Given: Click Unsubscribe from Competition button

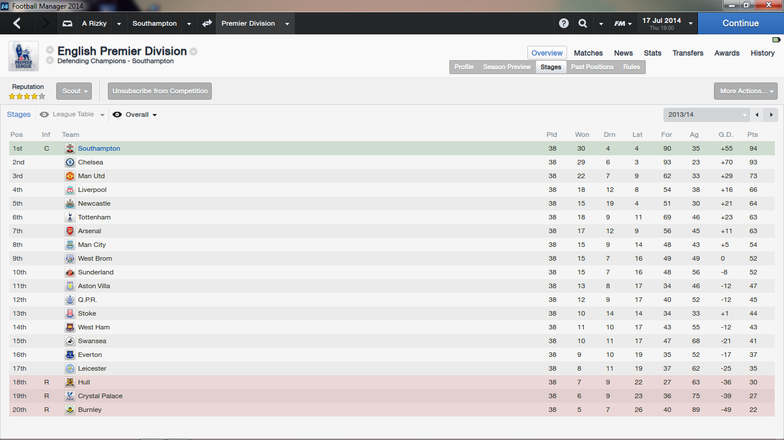Looking at the screenshot, I should point(160,91).
